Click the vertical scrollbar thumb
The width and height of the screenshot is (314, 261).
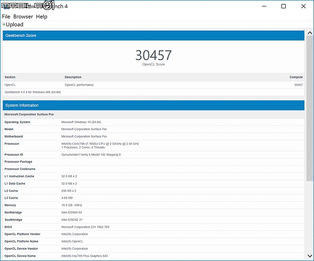310,108
